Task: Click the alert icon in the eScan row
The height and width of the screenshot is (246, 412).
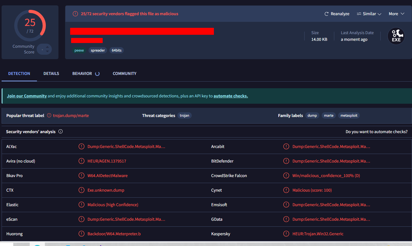Action: point(81,219)
